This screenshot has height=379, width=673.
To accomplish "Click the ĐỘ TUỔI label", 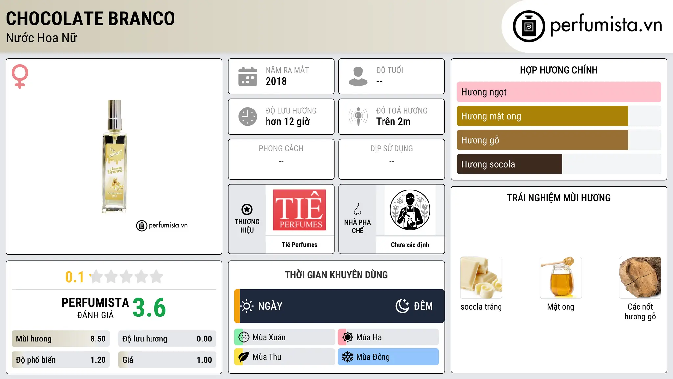I will (x=389, y=70).
